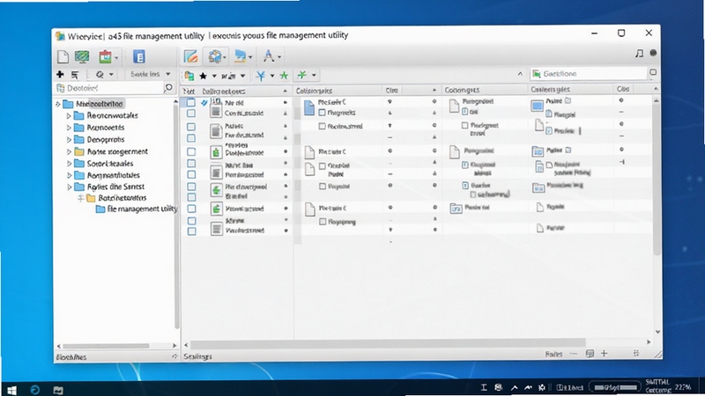The height and width of the screenshot is (396, 705).
Task: Click the bottom-left status bar label
Action: coord(71,357)
